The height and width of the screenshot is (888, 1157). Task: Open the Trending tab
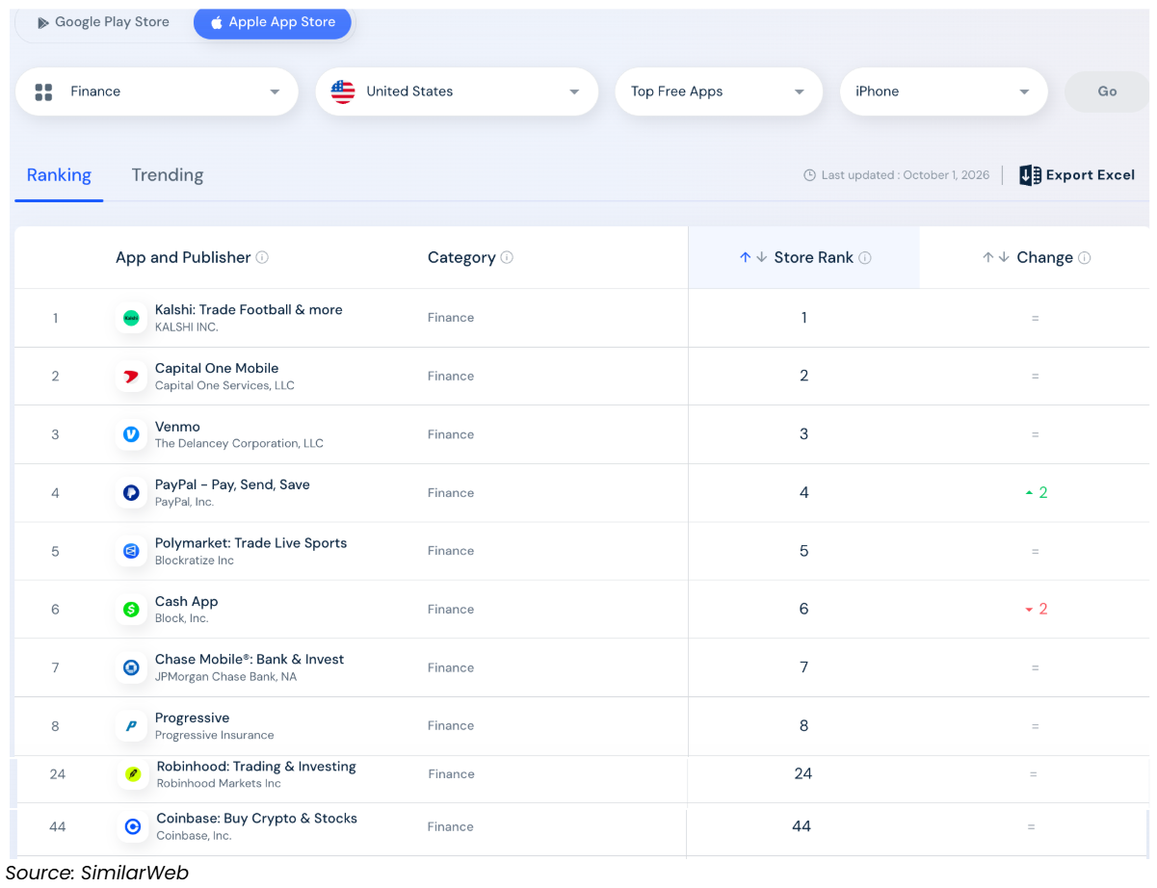click(168, 175)
